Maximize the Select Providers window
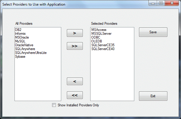 pos(161,3)
